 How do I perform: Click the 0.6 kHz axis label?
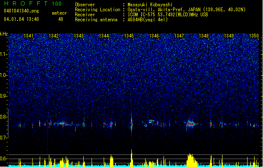pos(4,159)
